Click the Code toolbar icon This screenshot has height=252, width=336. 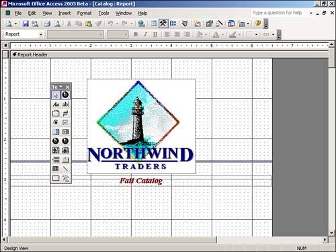198,24
